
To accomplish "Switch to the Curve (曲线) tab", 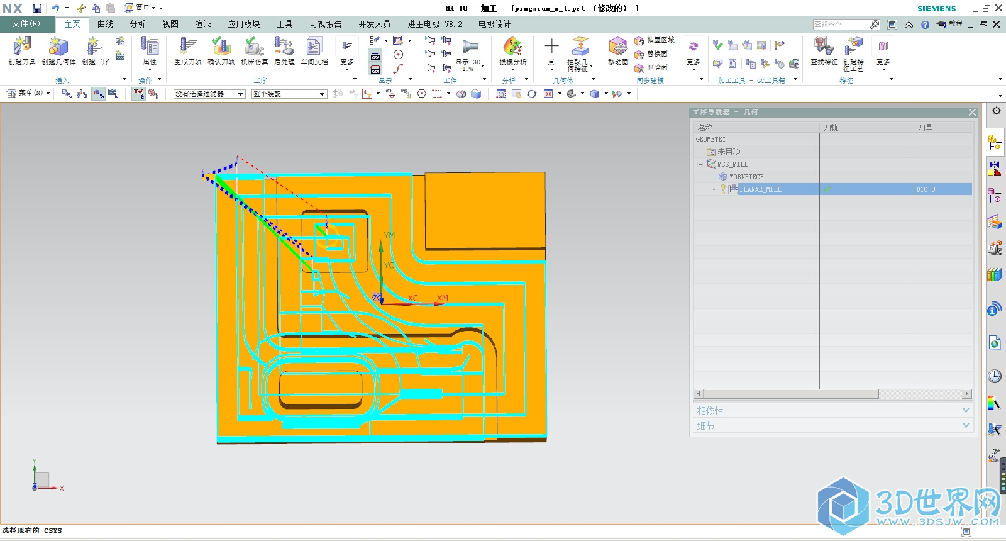I will (x=105, y=24).
